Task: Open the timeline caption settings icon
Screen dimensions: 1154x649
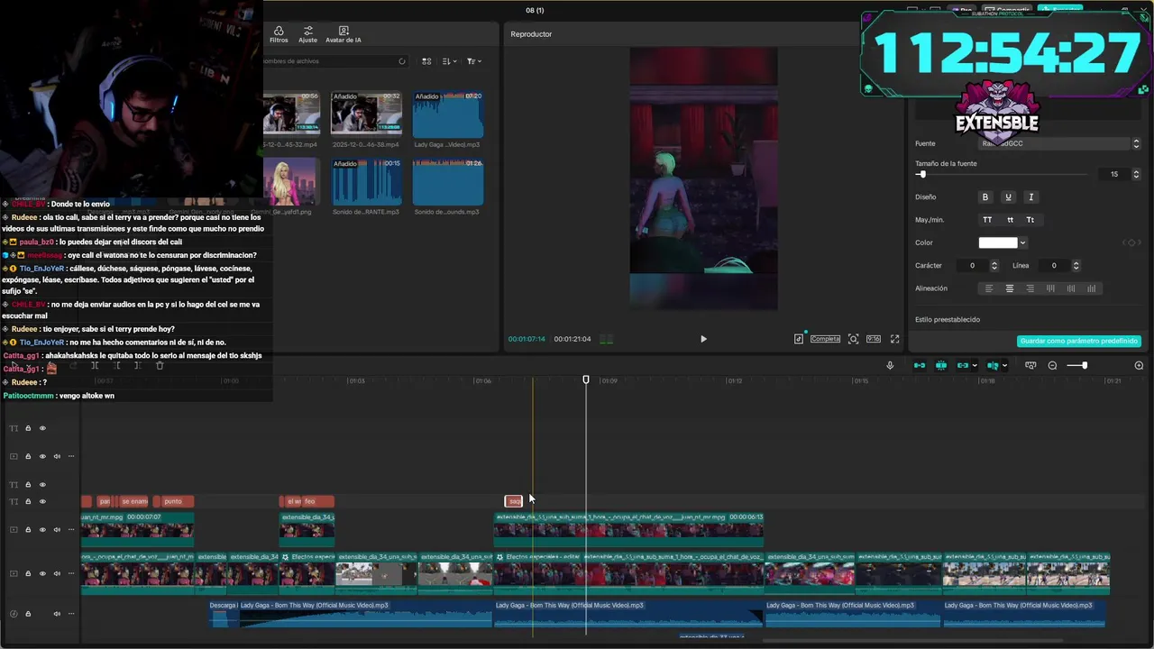Action: (1030, 365)
